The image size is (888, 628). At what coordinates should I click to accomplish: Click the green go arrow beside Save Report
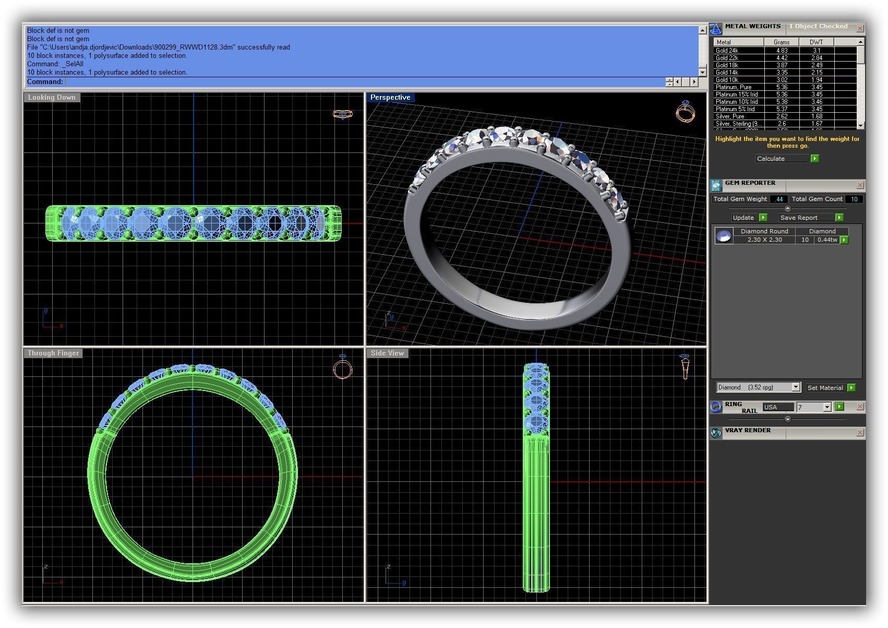tap(839, 218)
